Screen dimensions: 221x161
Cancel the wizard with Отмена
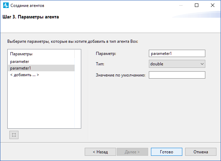[201, 152]
